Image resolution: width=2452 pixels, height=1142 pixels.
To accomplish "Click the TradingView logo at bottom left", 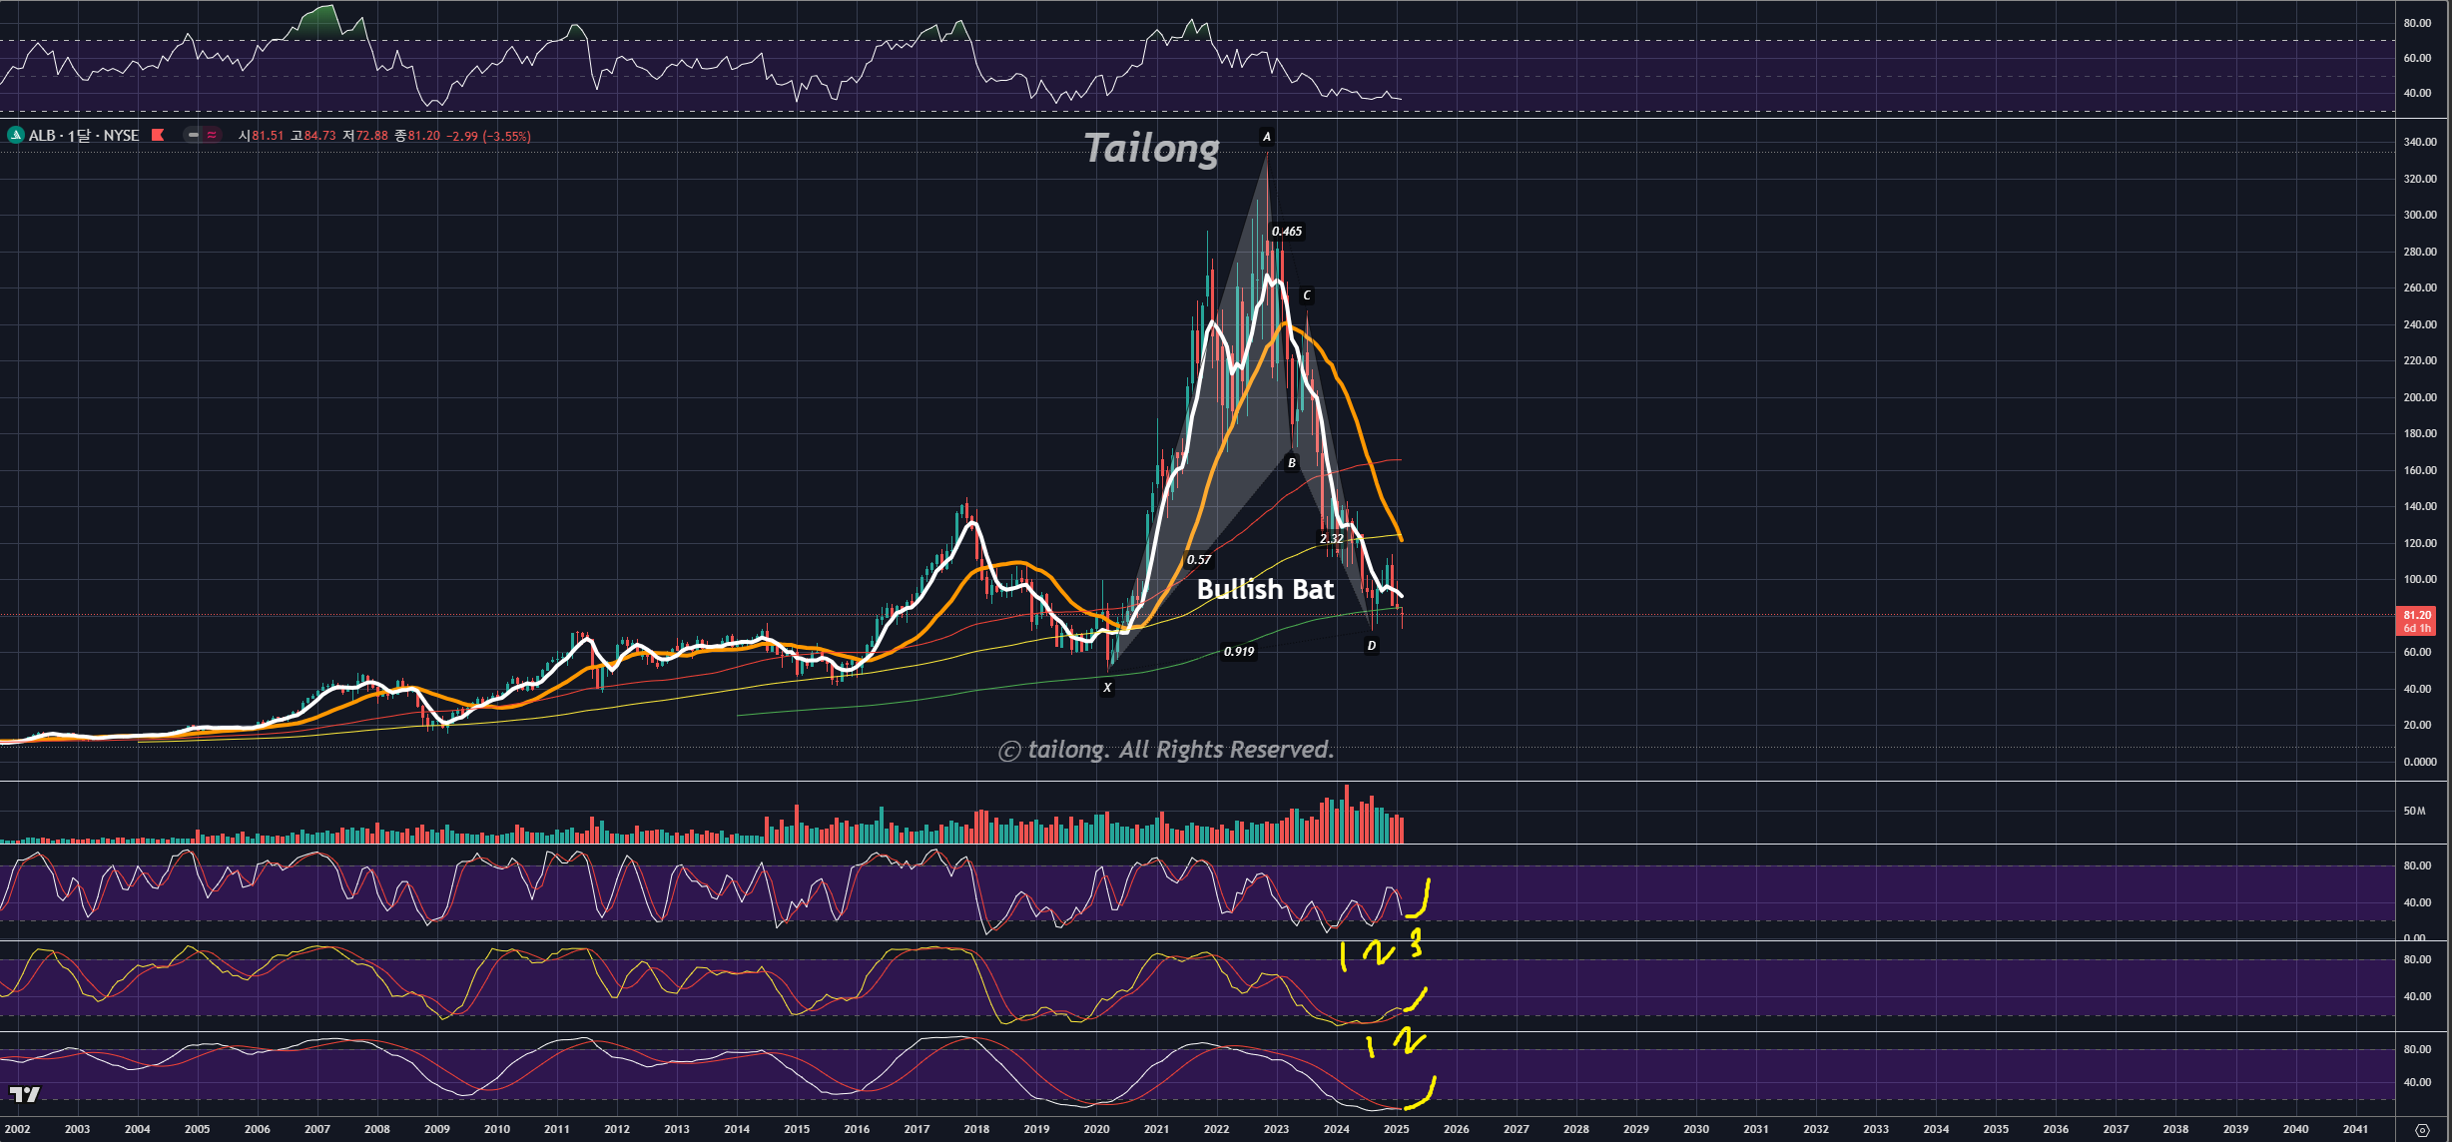I will 24,1095.
